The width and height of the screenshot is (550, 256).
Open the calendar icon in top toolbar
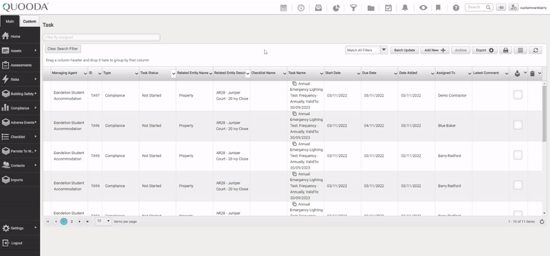[x=283, y=8]
